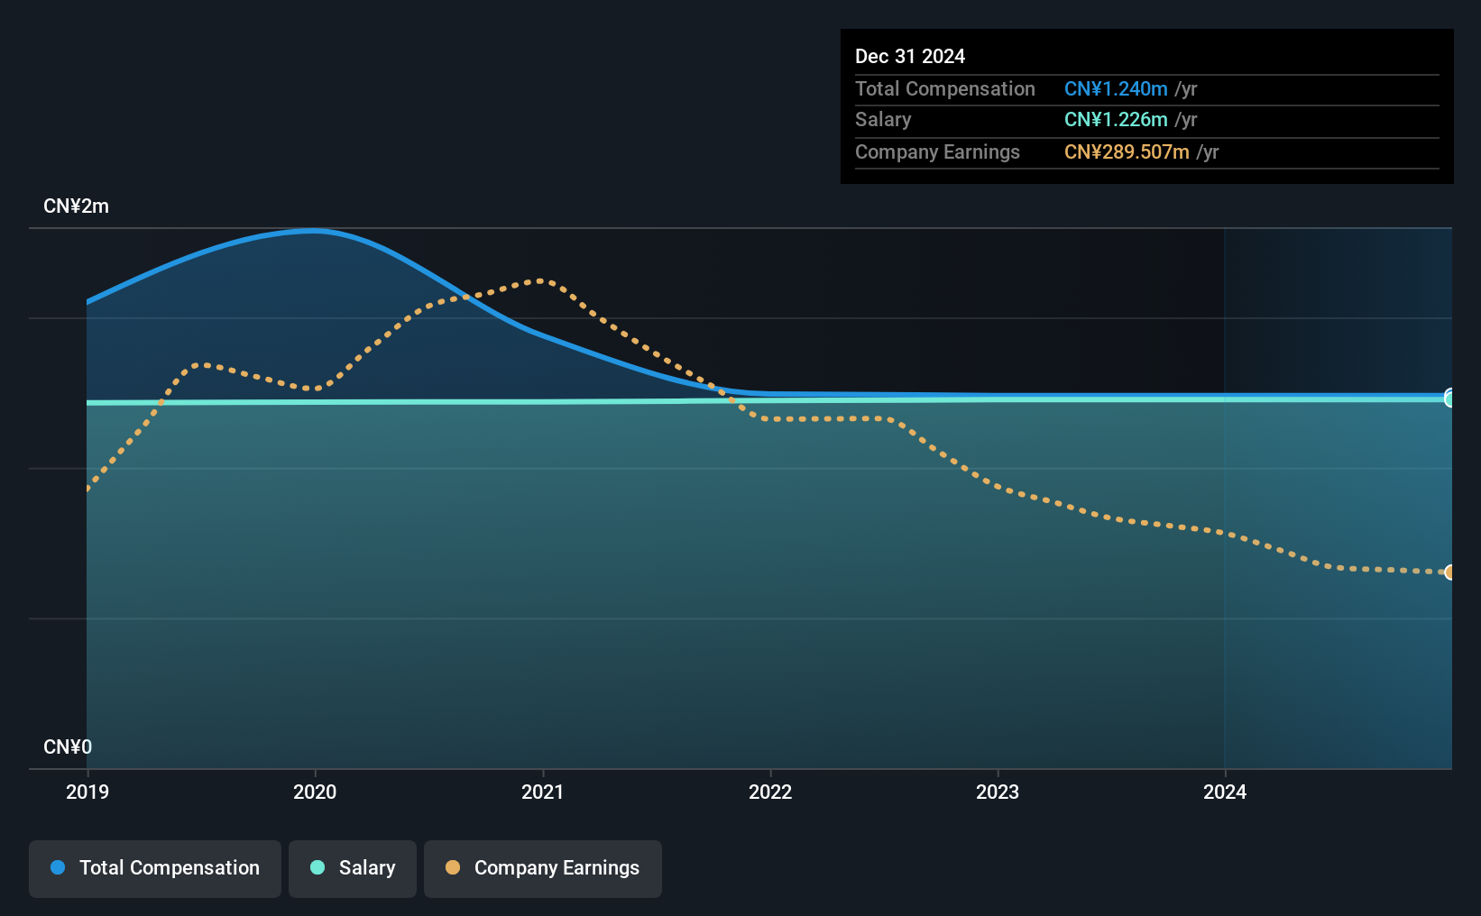The width and height of the screenshot is (1481, 916).
Task: Click the CN¥289.507m company earnings value
Action: (1127, 152)
